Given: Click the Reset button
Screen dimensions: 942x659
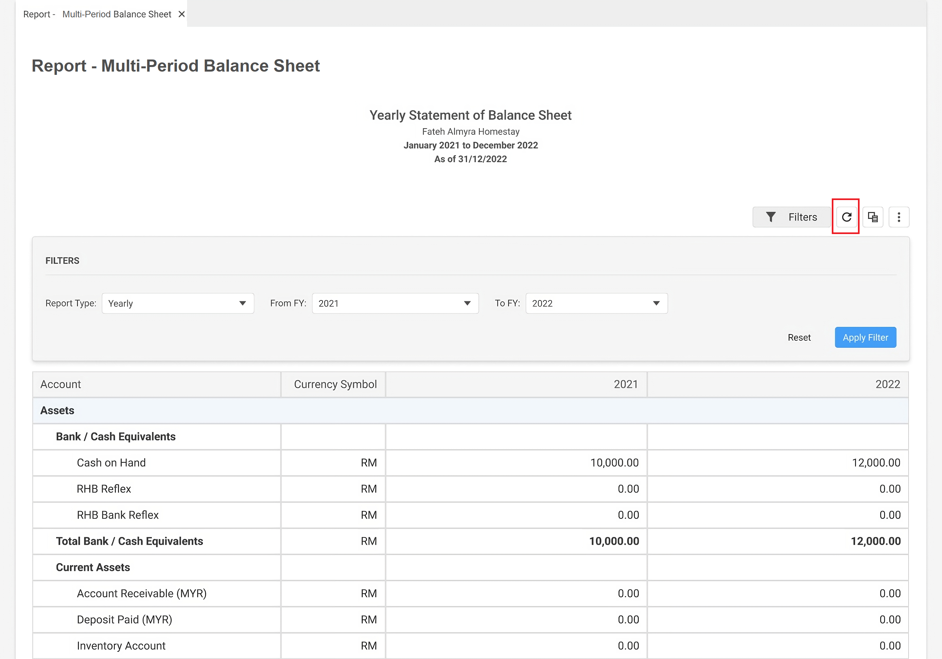Looking at the screenshot, I should click(799, 337).
